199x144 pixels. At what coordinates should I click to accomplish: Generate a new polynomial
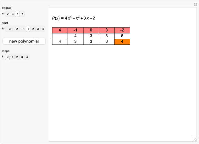coord(24,41)
